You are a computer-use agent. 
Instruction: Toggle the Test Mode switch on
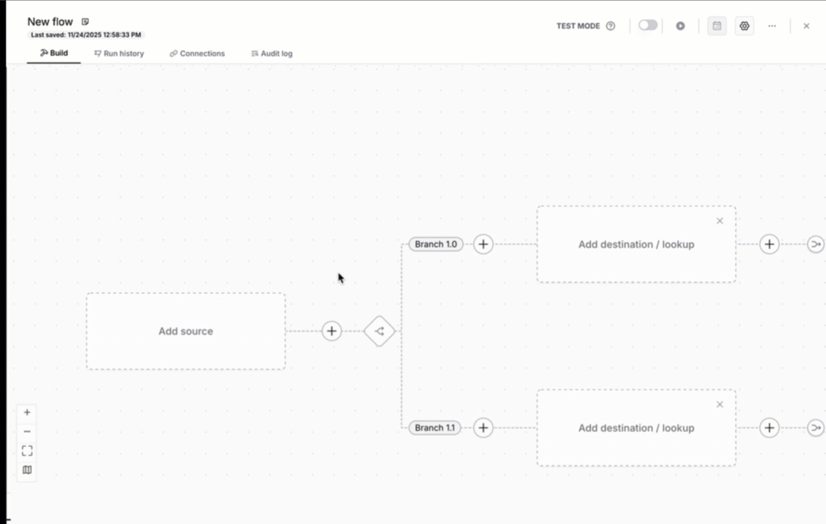coord(648,26)
